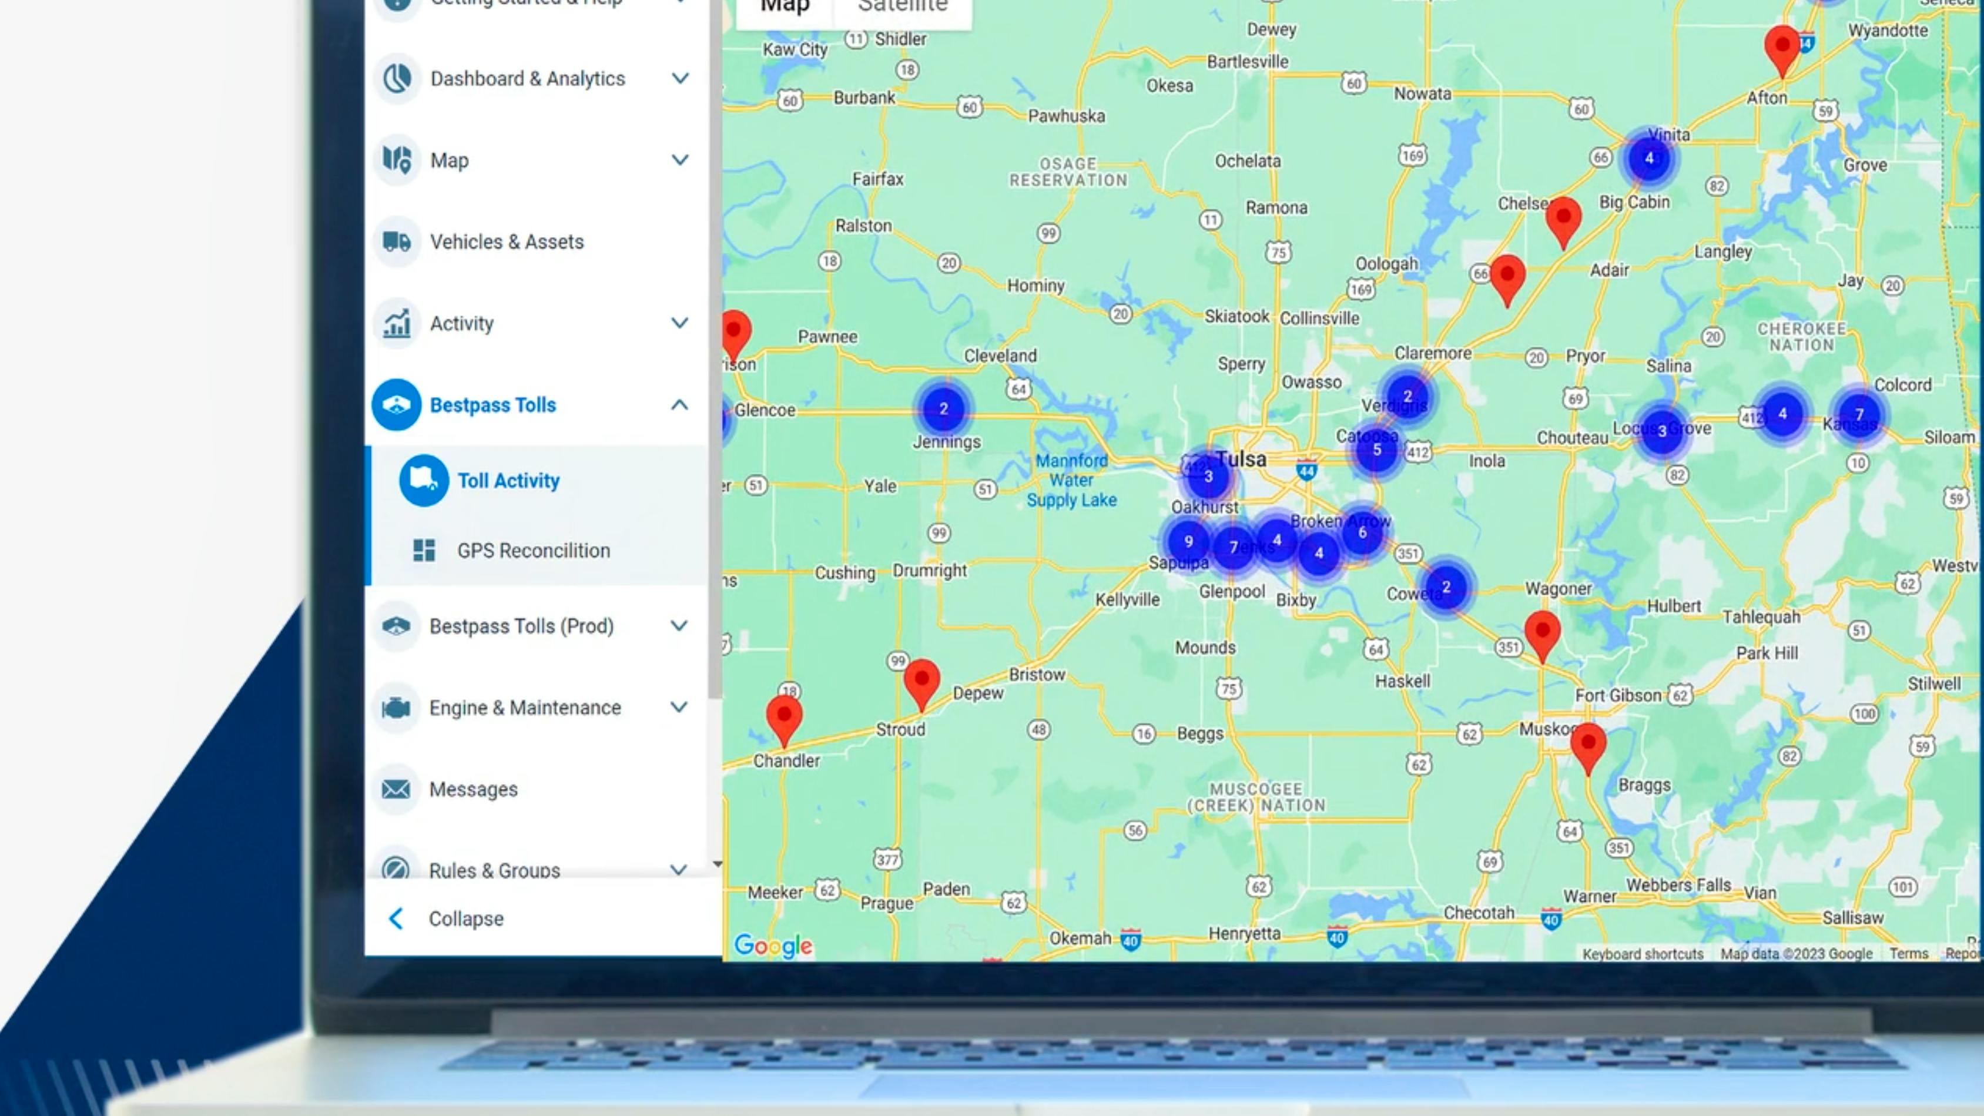The image size is (1984, 1116).
Task: Select the Map tab on the map
Action: 783,8
